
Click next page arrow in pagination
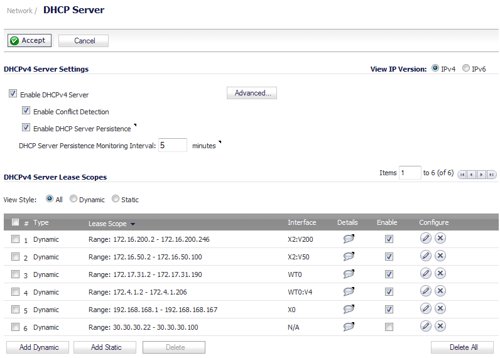coord(482,175)
